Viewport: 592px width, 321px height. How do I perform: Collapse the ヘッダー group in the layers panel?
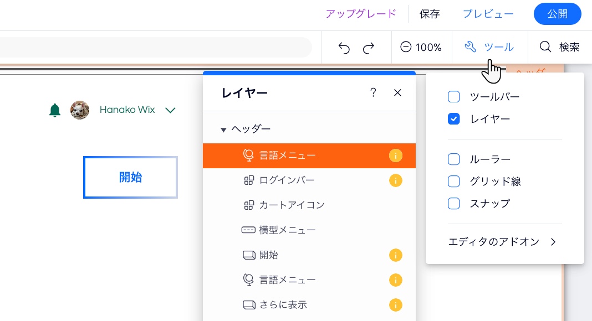click(x=224, y=129)
